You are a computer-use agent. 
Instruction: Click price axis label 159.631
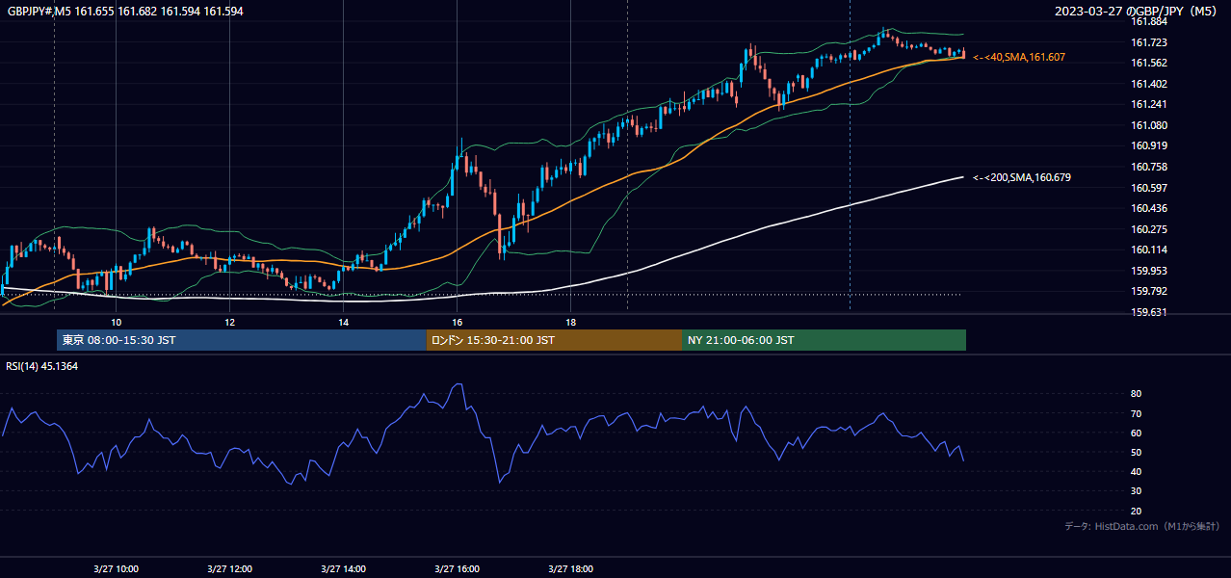[1149, 312]
